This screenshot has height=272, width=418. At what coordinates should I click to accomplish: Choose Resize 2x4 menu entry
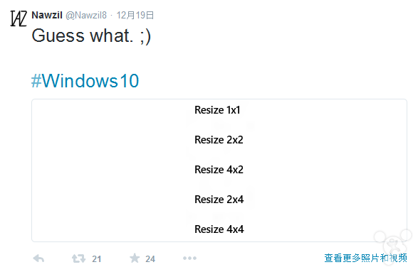coord(219,199)
